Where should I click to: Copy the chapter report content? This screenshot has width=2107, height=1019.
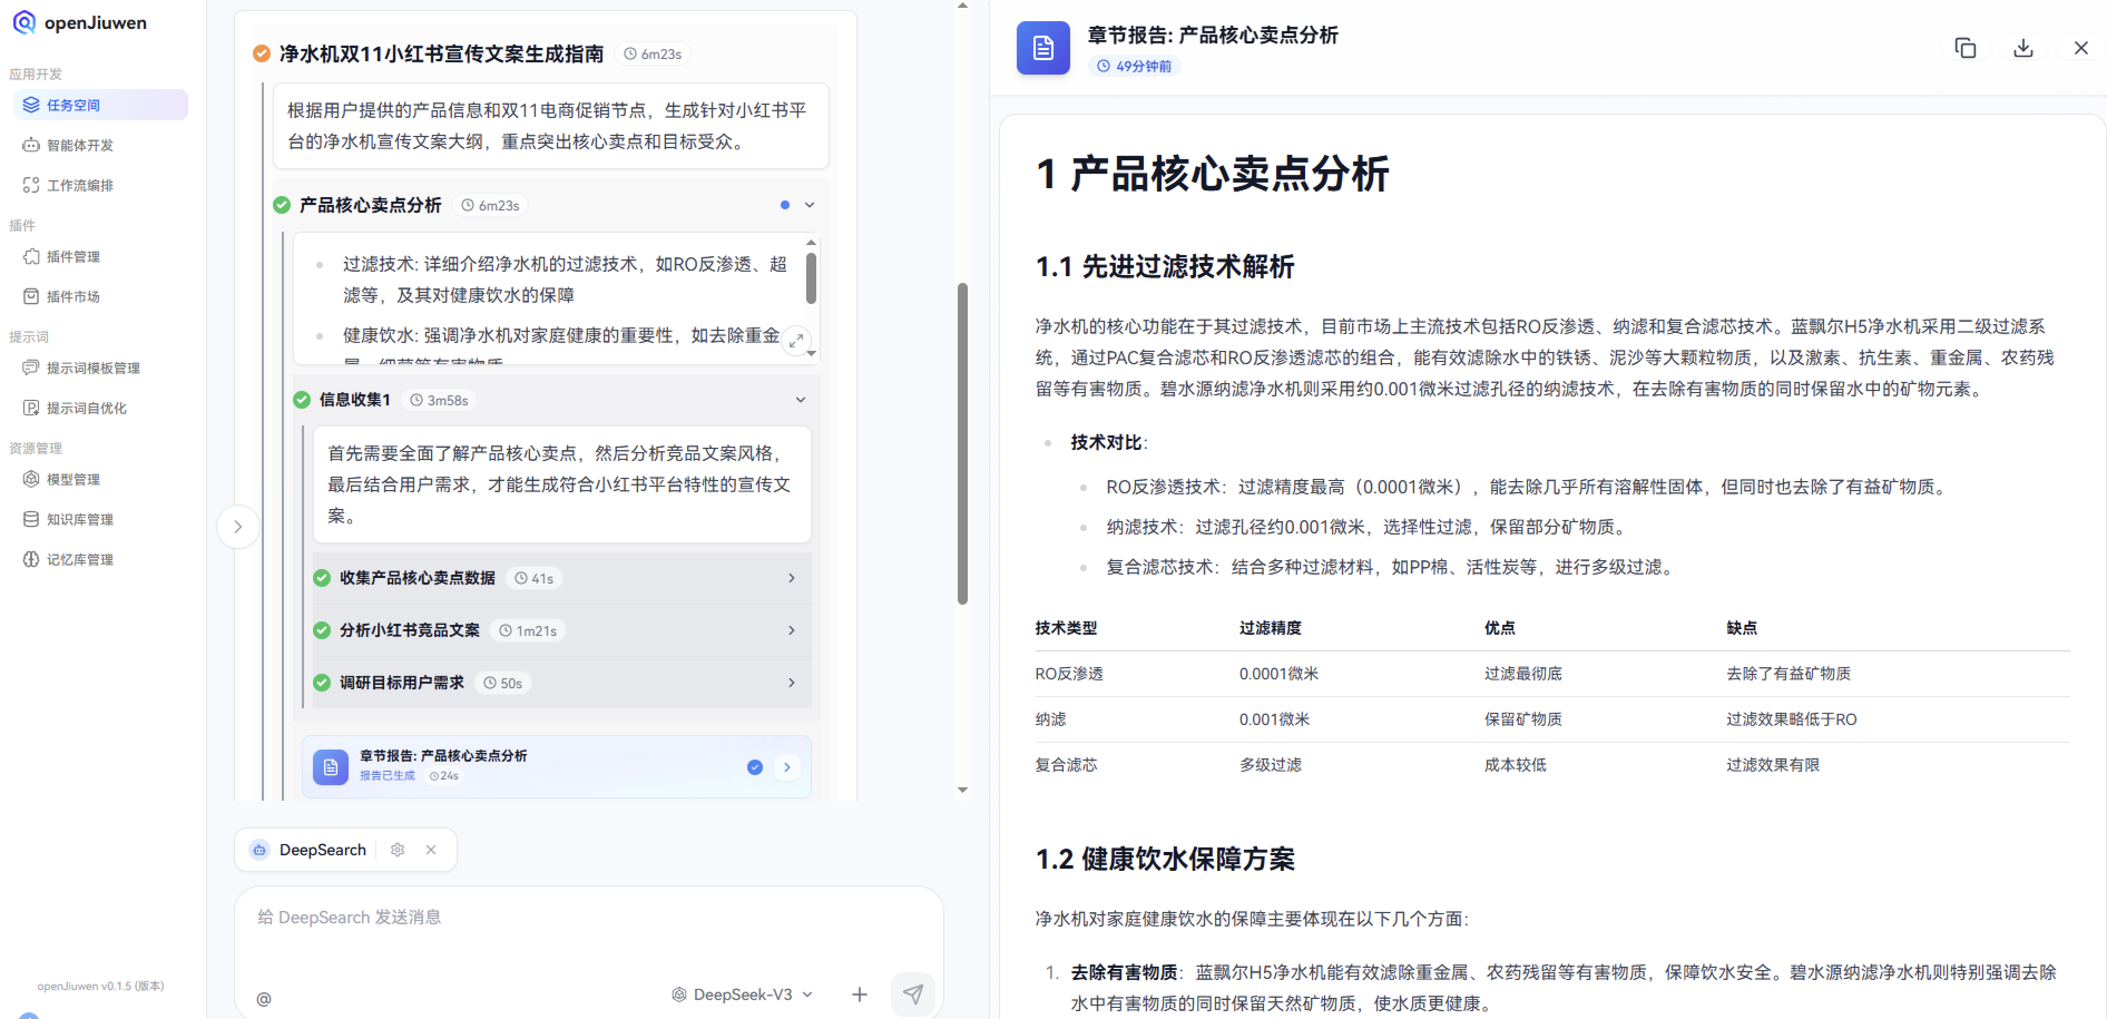click(x=1964, y=48)
